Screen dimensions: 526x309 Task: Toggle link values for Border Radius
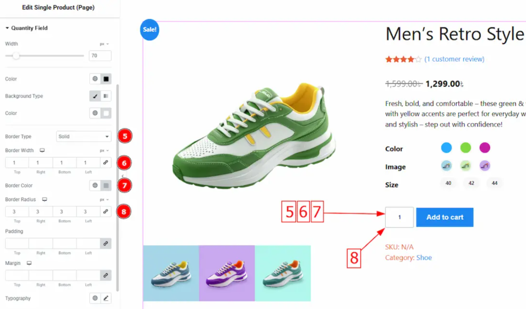point(106,211)
